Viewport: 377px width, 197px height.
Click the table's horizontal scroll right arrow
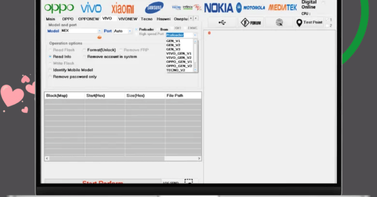coord(199,158)
